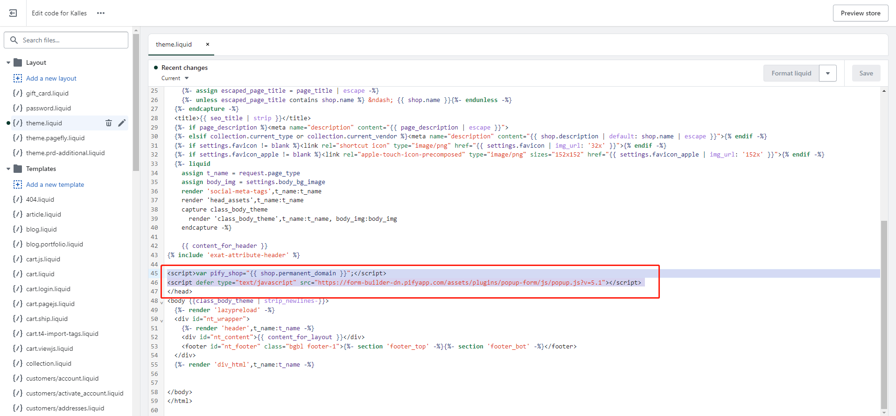Screen dimensions: 896x416
Task: Click the file sidebar scrollbar thumb
Action: (136, 102)
